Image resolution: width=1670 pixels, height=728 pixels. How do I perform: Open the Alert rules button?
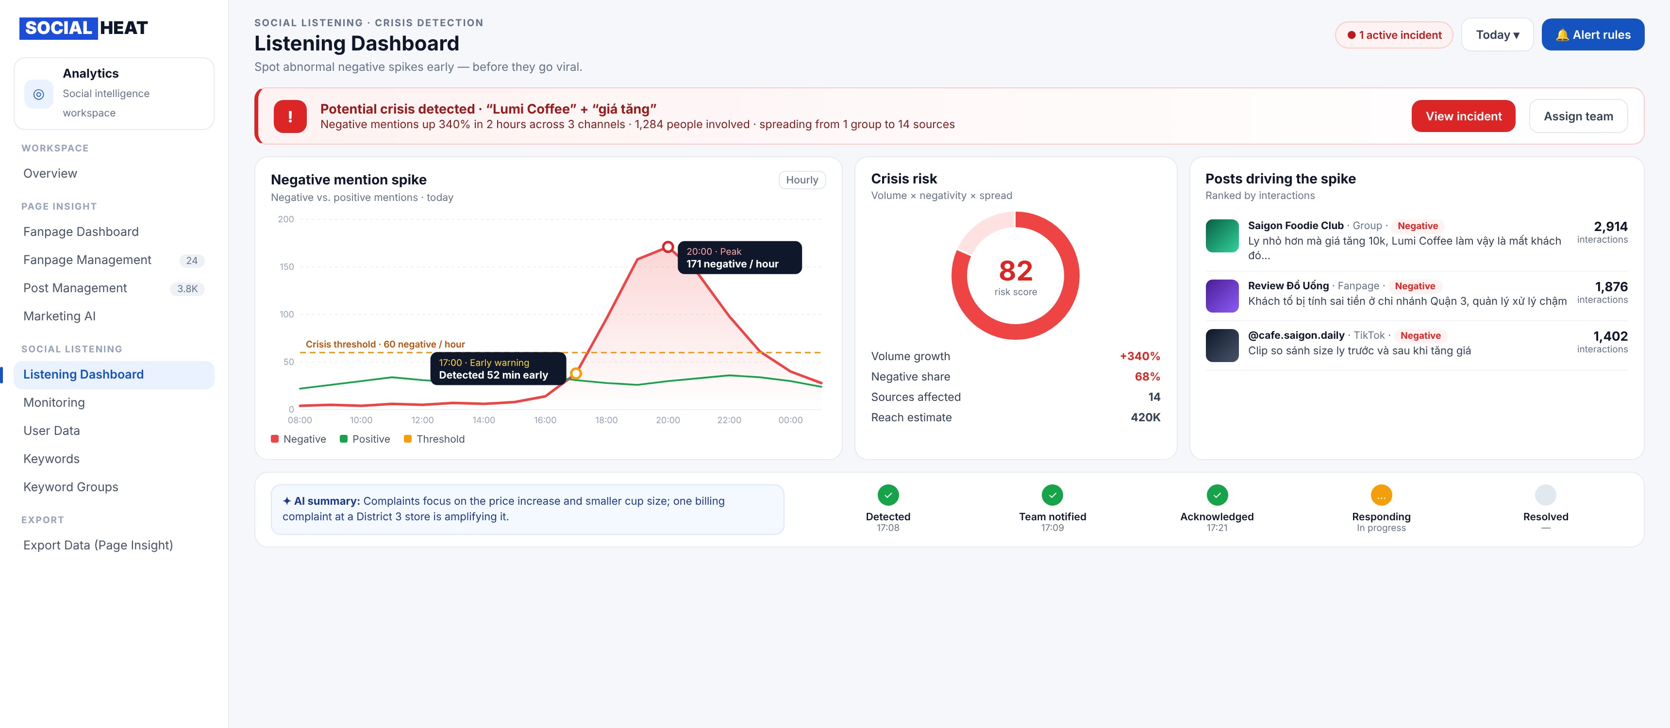click(1592, 35)
